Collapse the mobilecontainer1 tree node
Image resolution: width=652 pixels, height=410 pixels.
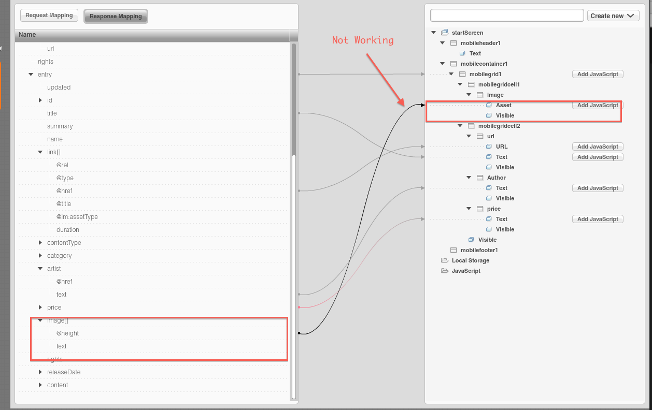pyautogui.click(x=442, y=64)
